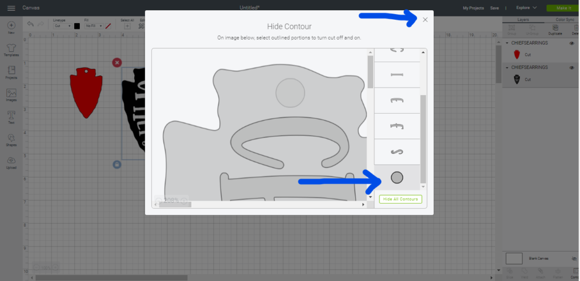Image resolution: width=580 pixels, height=281 pixels.
Task: Toggle the circle hole contour in preview
Action: (291, 93)
